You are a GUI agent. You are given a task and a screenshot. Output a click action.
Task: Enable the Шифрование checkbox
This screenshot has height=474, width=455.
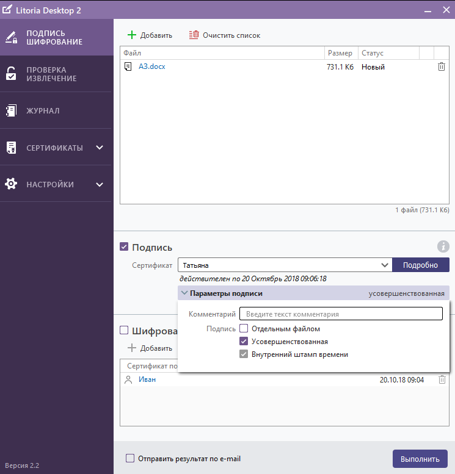[x=124, y=330]
